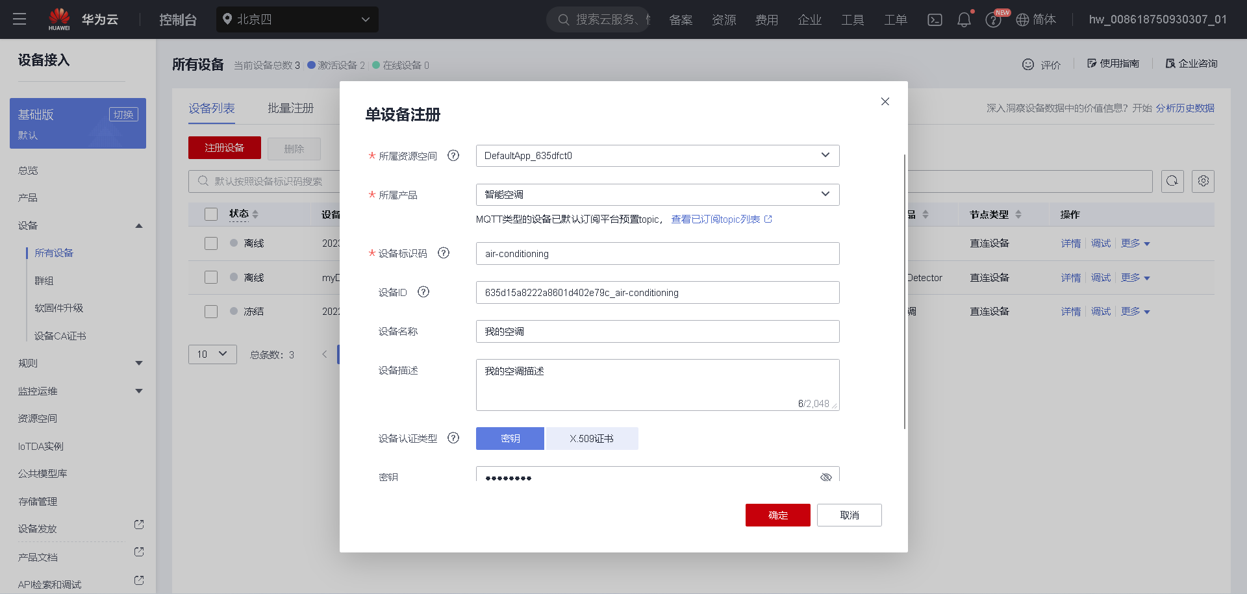Open the 查看已订阅topic列表 link

pos(716,219)
